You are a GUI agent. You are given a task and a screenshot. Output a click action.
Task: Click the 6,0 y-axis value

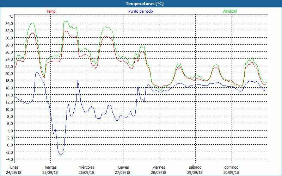(10, 123)
